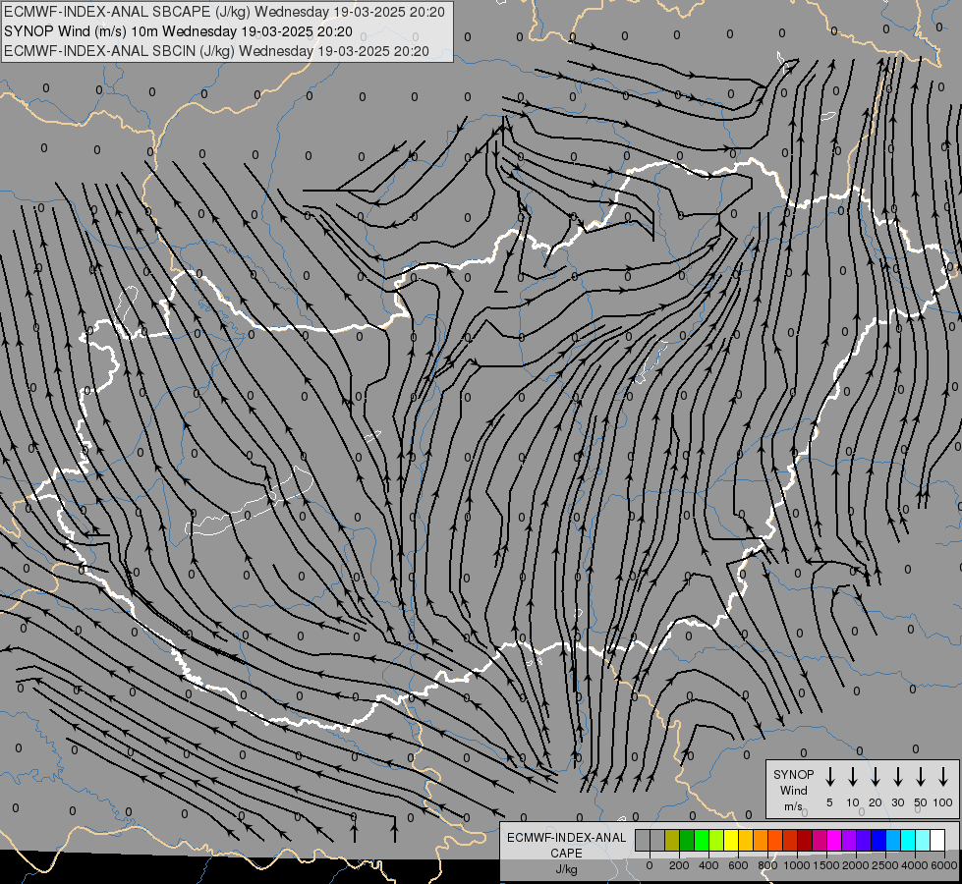Select the yellow-green CAPE legend swatch
The image size is (962, 884).
point(716,840)
